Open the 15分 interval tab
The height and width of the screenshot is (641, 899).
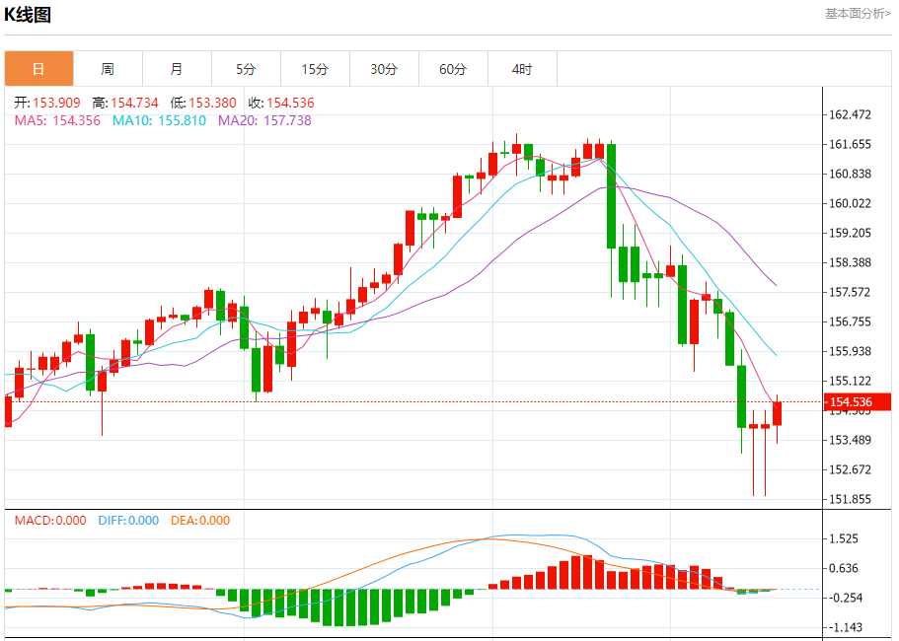coord(316,69)
